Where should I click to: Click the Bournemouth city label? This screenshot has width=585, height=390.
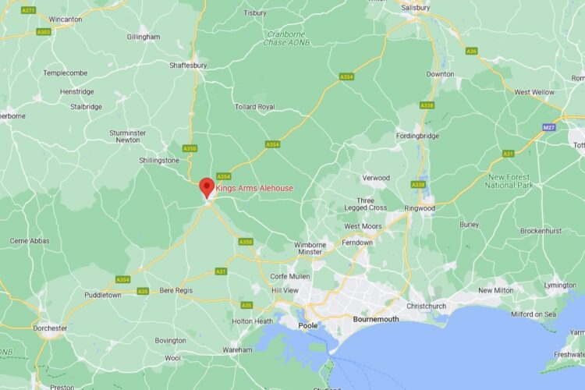[x=376, y=320]
